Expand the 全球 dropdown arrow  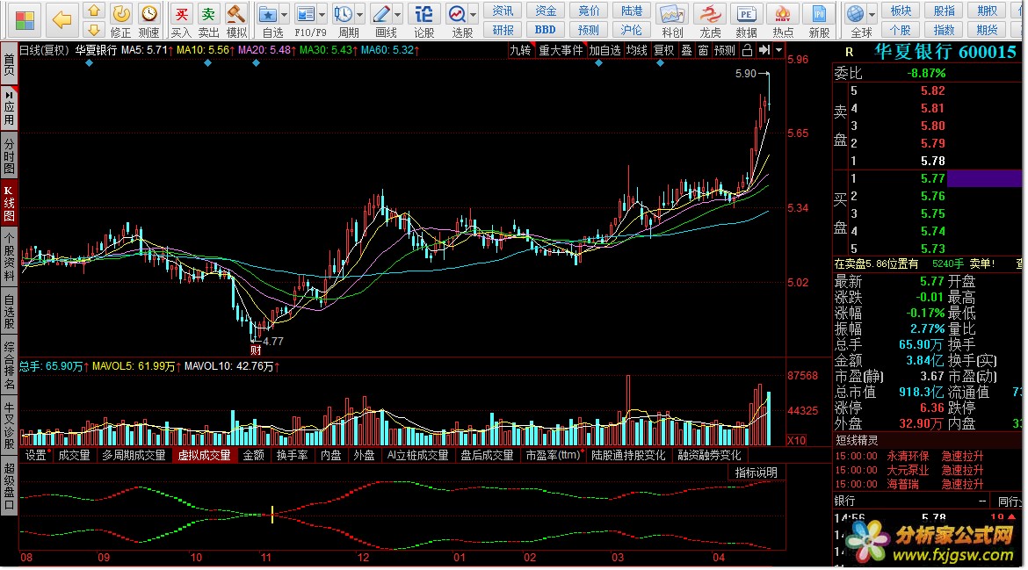point(872,14)
